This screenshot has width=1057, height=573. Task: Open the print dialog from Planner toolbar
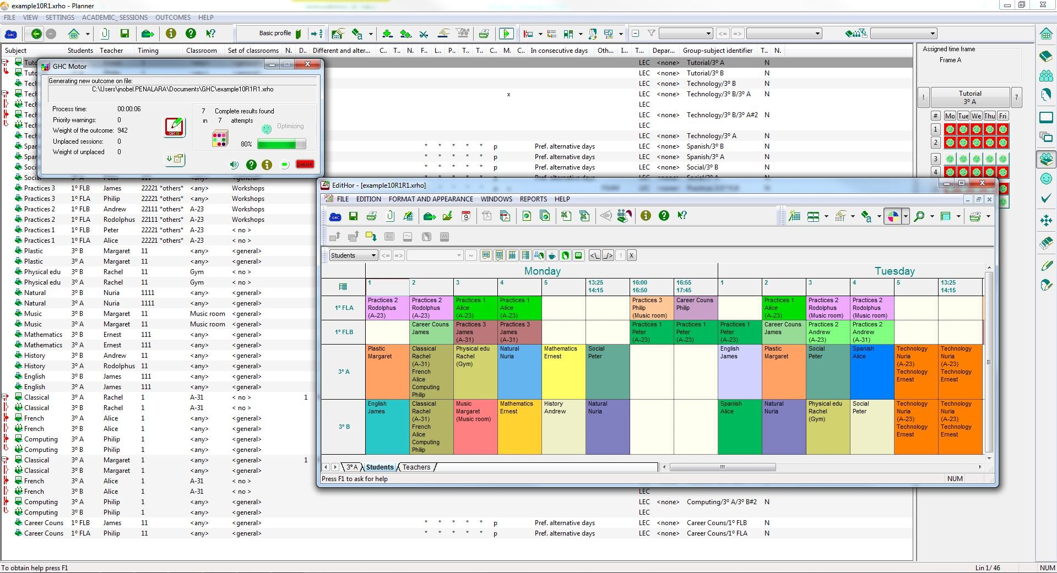tap(483, 33)
